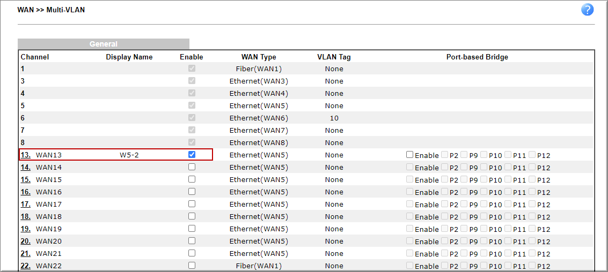Enable Port-based Bridge for WAN13

(x=410, y=155)
